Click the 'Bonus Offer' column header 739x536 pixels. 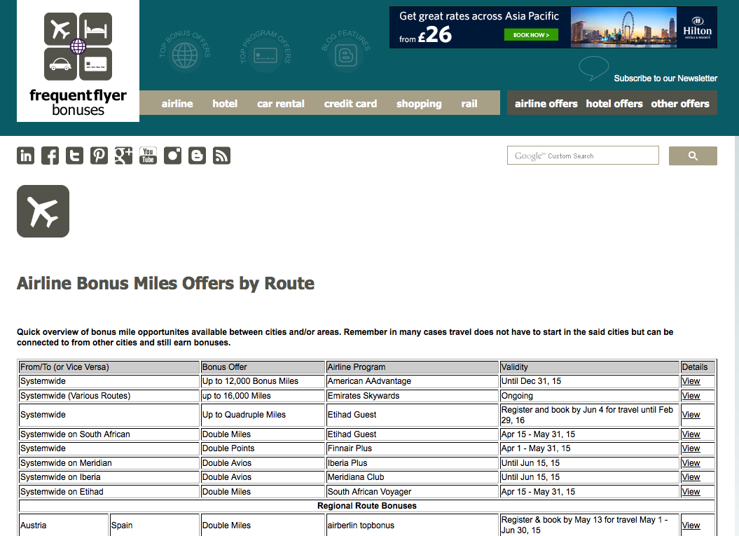(x=263, y=366)
